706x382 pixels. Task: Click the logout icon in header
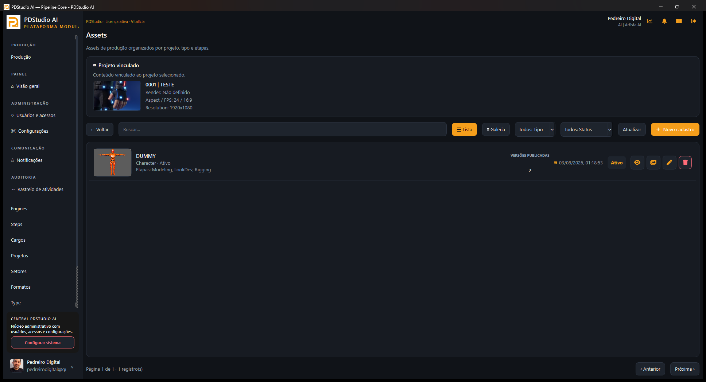pyautogui.click(x=694, y=21)
